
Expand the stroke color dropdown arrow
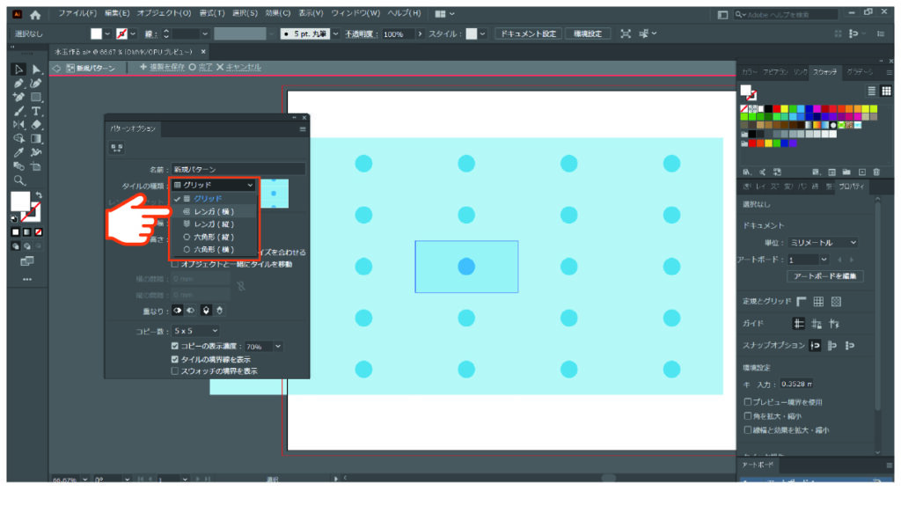[x=133, y=34]
